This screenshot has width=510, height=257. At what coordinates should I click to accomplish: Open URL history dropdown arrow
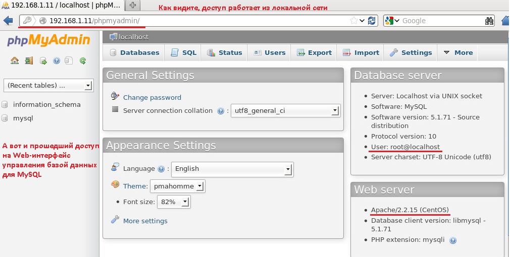[x=362, y=21]
